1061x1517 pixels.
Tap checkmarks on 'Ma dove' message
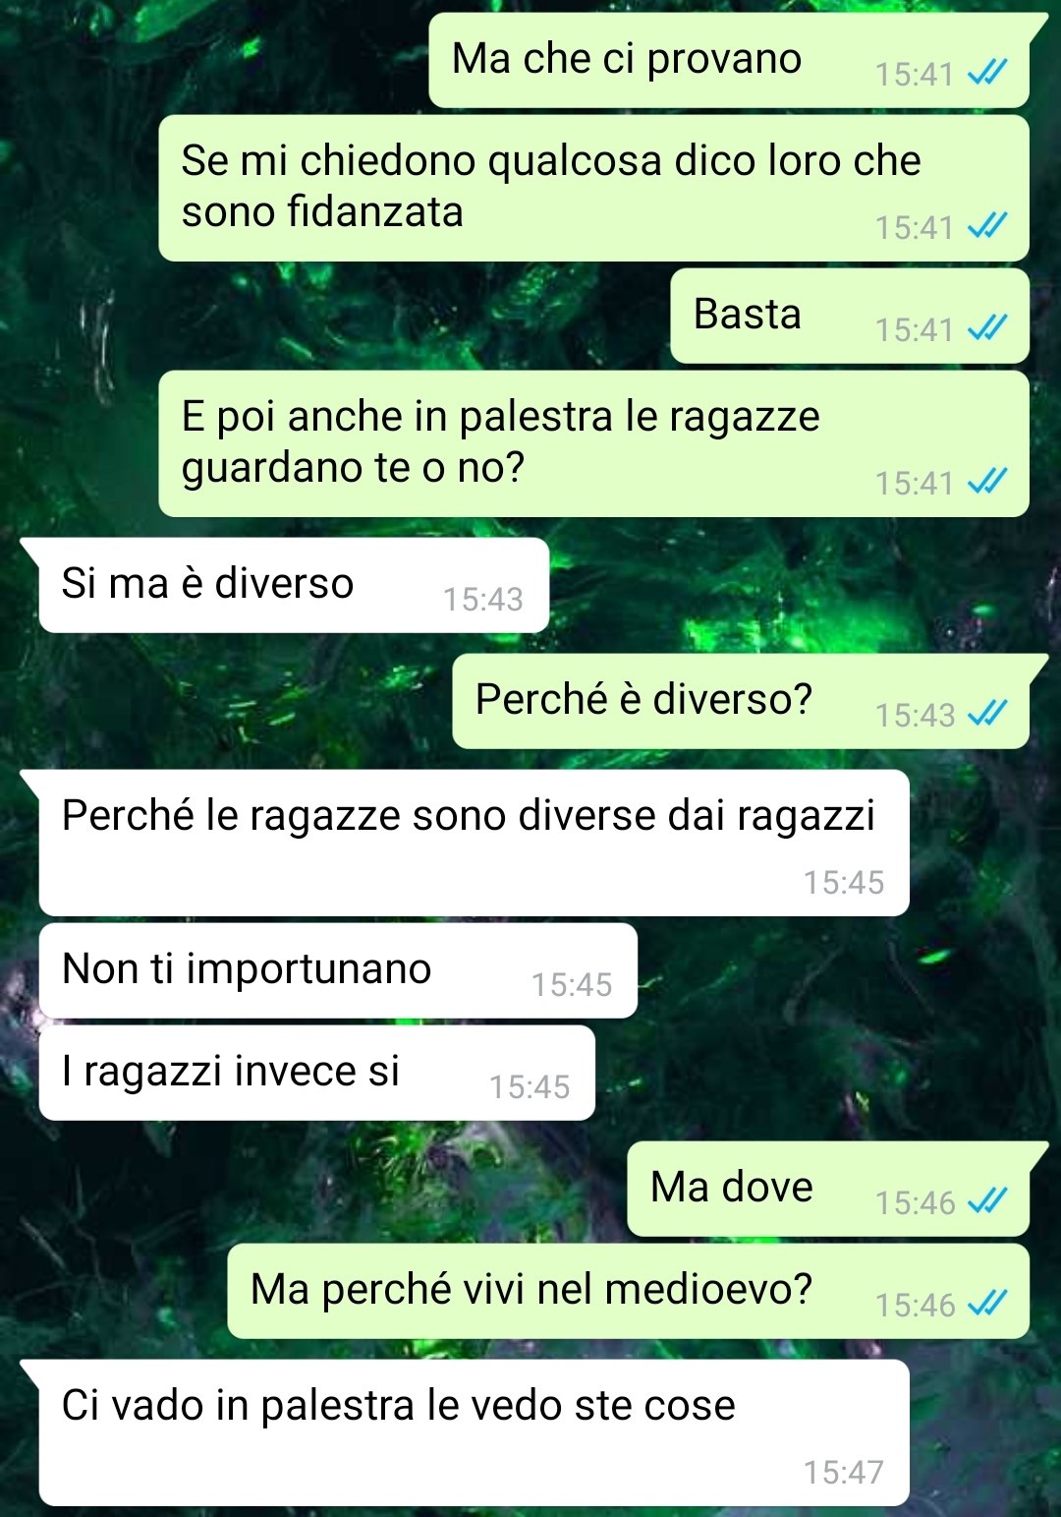987,1201
